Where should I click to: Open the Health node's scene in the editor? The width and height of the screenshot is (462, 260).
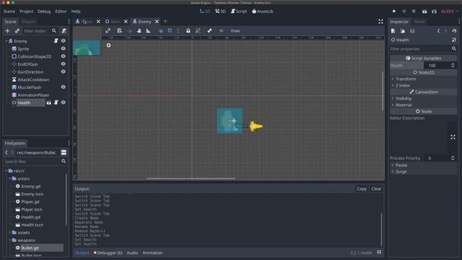(x=49, y=103)
